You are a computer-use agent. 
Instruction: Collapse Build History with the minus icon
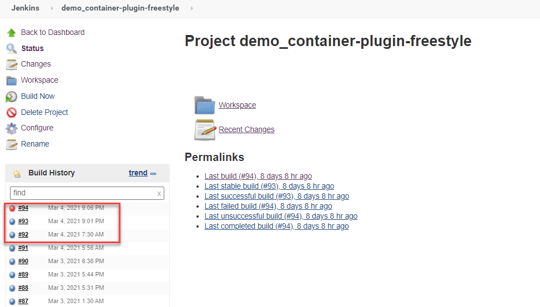[153, 174]
